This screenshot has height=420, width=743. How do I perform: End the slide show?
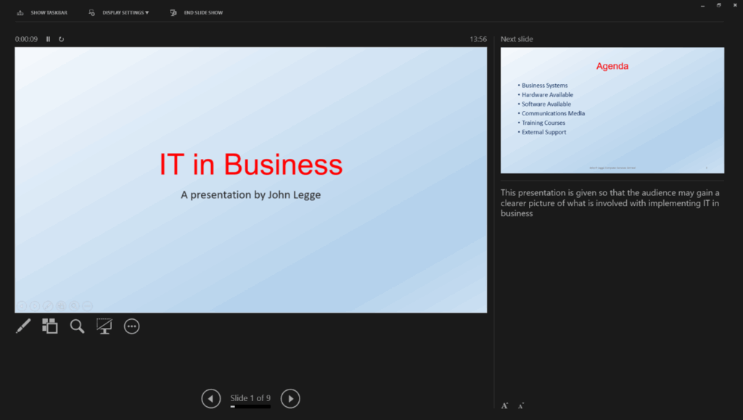click(x=196, y=12)
